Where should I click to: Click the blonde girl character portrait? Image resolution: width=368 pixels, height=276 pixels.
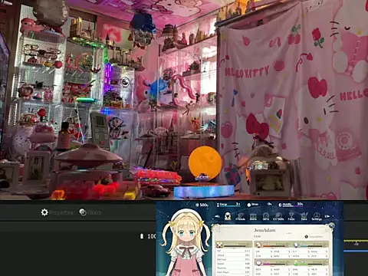tap(186, 243)
